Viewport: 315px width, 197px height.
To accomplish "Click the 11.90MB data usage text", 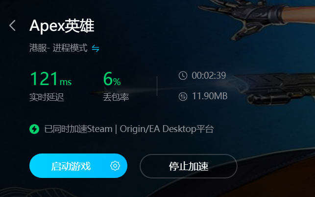I will click(x=210, y=96).
